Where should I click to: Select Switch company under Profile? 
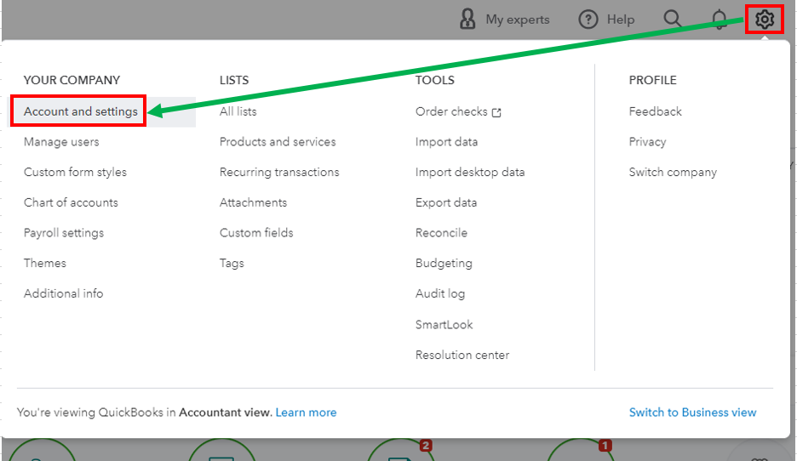[x=673, y=172]
